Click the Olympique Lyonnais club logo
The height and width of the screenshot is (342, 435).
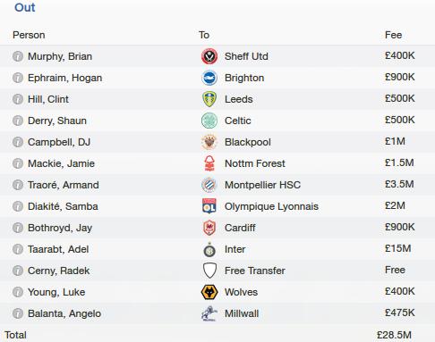[209, 206]
